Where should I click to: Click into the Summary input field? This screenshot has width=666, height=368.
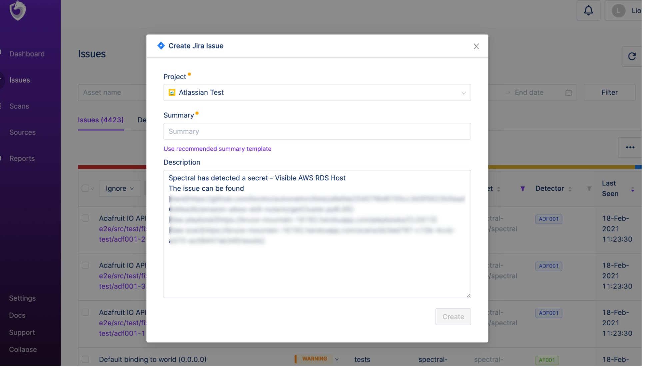click(x=317, y=131)
